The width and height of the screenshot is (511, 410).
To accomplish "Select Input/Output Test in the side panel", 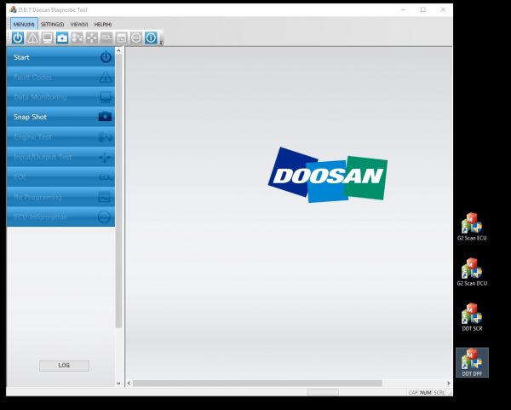I will 60,157.
